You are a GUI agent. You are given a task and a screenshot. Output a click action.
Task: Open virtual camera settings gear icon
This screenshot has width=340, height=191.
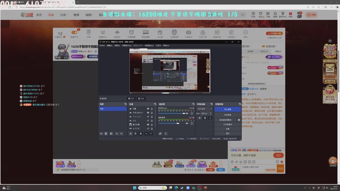239,120
